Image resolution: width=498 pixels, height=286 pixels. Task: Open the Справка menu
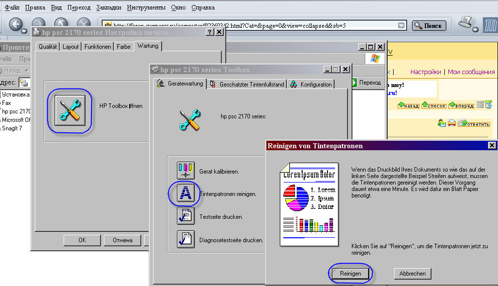203,7
